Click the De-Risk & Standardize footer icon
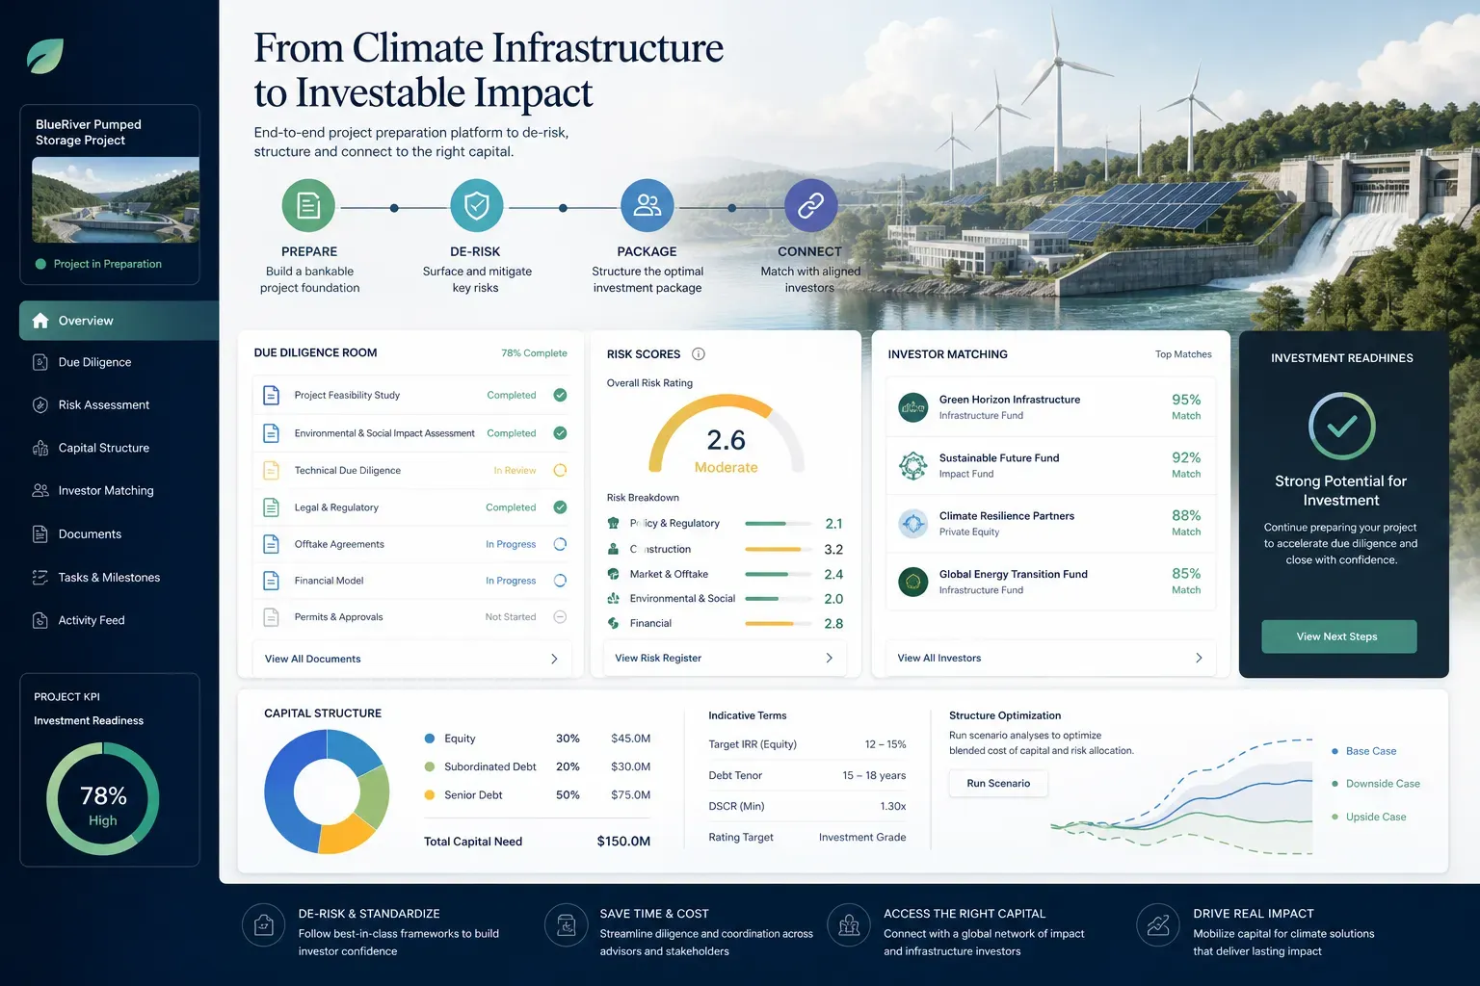Screen dimensions: 1480x986 pos(263,925)
